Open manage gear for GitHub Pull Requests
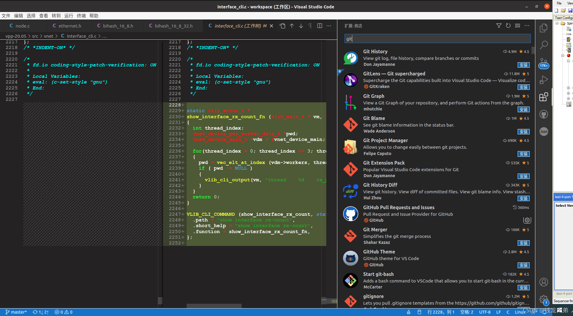 coord(527,220)
